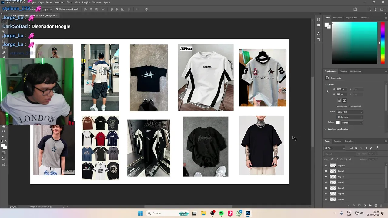Open the layer filter Tipo dropdown
388x218 pixels.
335,148
